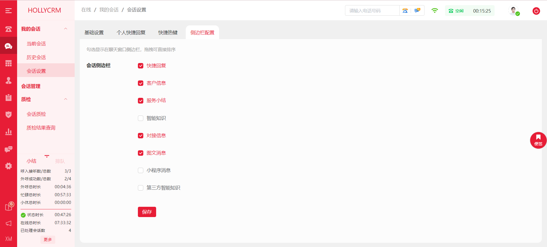Click the 外呼成功数/总数 stat row
The image size is (547, 247).
(x=46, y=179)
